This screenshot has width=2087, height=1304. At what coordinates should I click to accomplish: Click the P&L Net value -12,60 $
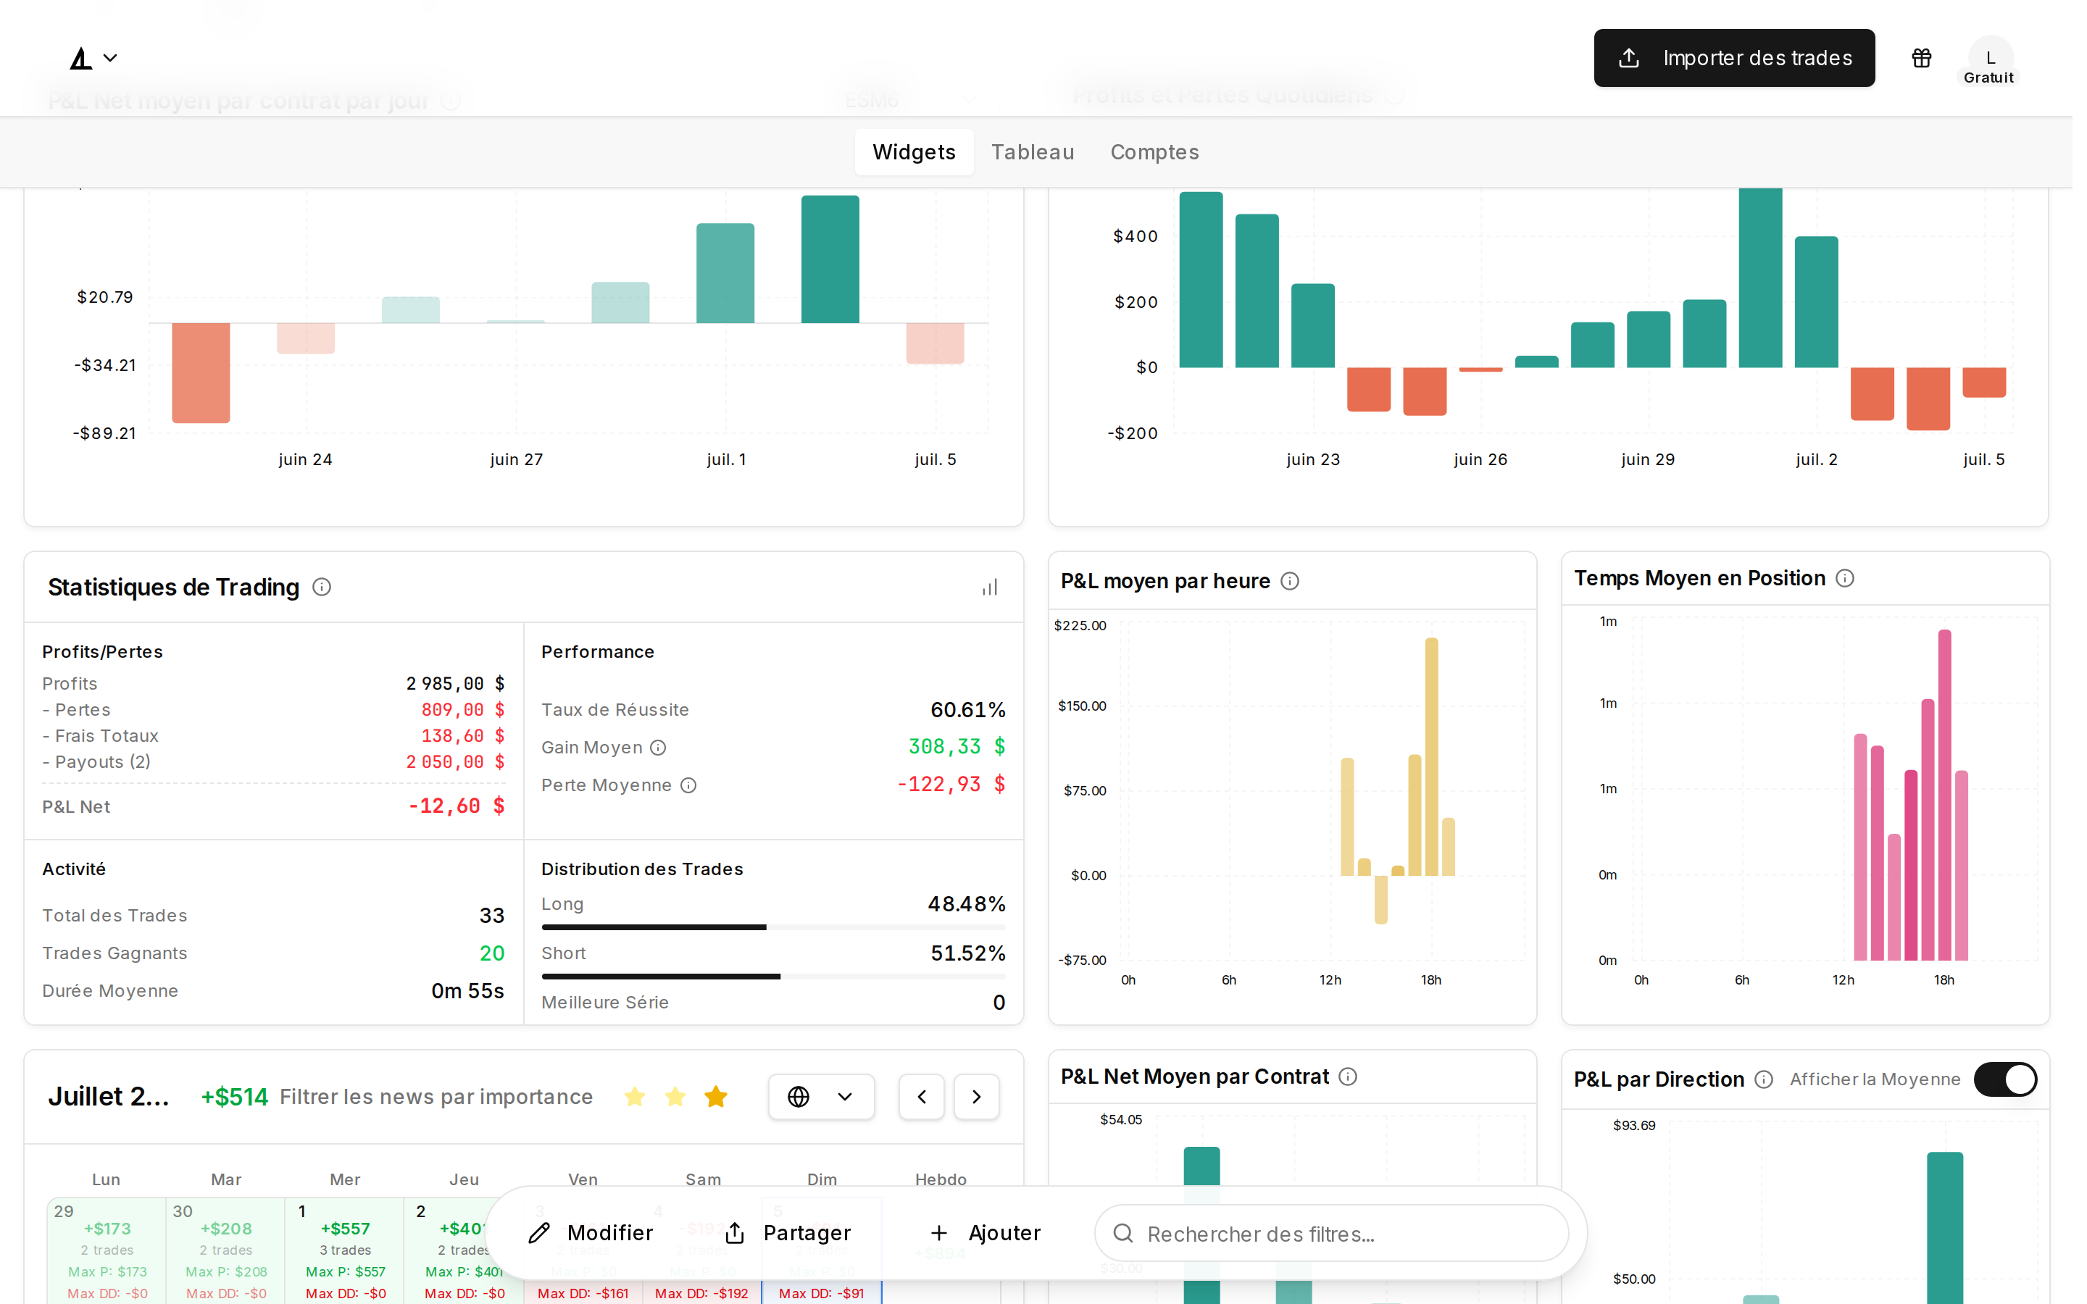pos(457,806)
